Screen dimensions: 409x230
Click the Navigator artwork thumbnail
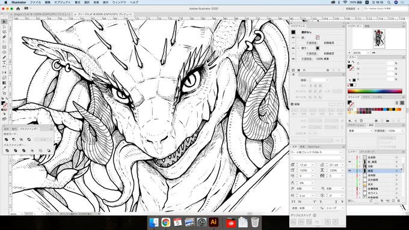[x=379, y=39]
